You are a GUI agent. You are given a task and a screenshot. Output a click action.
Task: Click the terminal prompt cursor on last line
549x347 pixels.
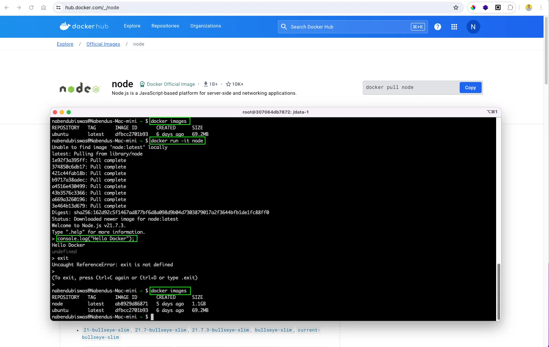tap(152, 317)
